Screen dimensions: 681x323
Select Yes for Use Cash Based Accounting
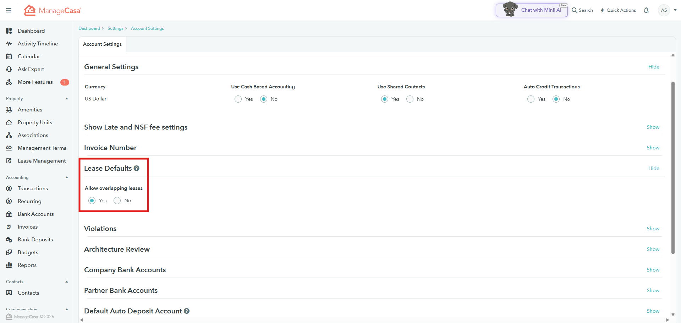[x=238, y=99]
